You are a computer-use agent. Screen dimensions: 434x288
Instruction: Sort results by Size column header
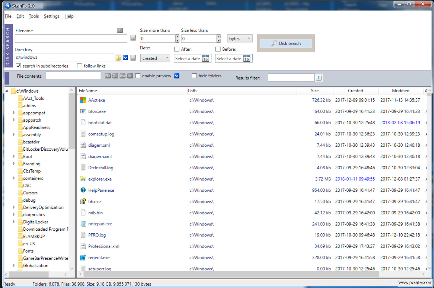(x=315, y=91)
